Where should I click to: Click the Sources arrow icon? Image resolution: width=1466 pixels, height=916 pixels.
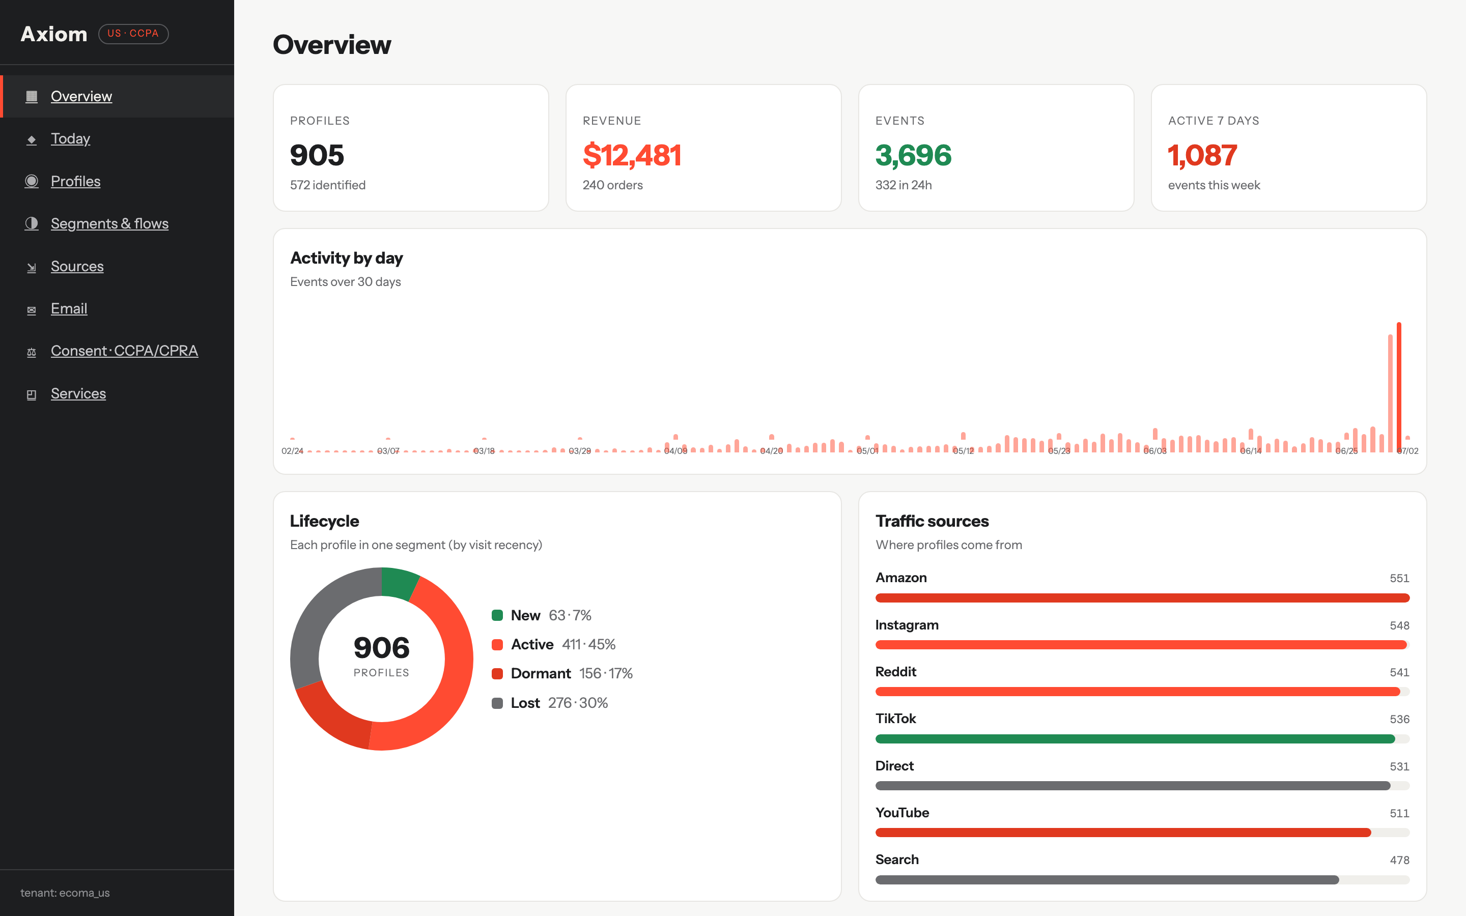click(32, 267)
